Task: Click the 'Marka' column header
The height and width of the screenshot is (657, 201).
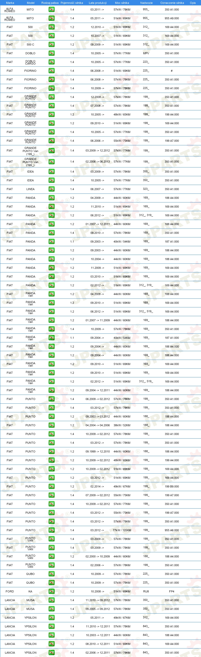Action: point(10,3)
